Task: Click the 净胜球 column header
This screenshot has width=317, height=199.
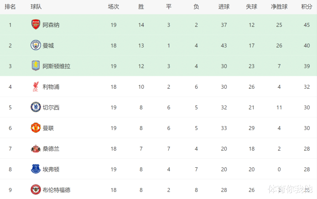Action: [279, 7]
